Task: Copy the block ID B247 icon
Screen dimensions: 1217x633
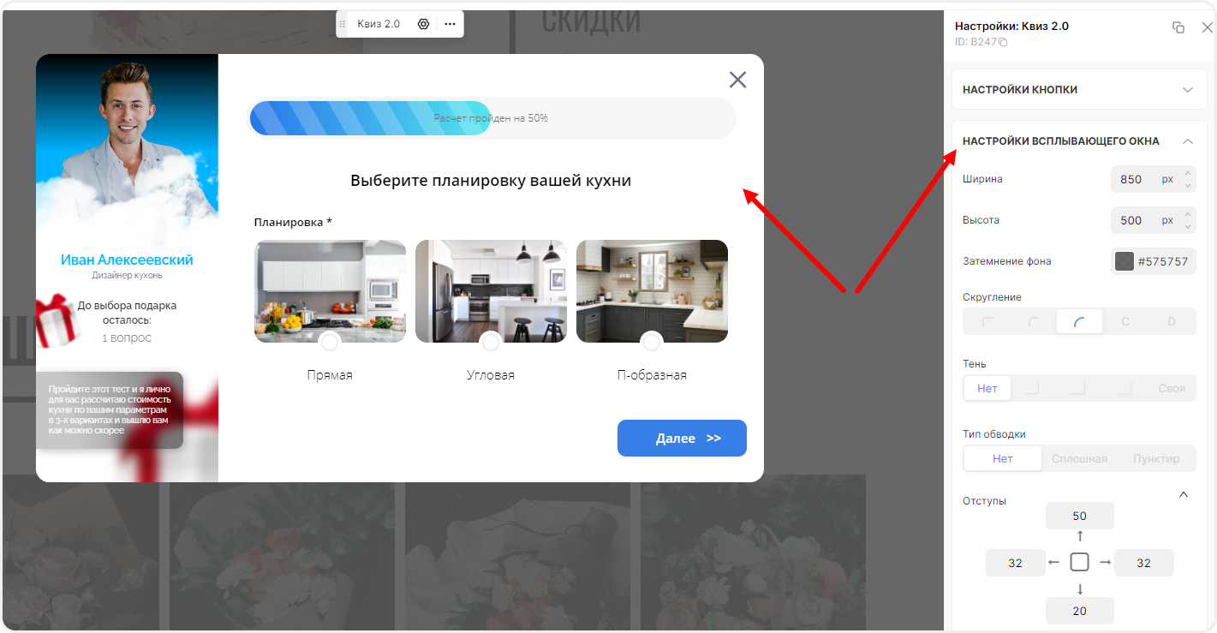Action: (1004, 42)
